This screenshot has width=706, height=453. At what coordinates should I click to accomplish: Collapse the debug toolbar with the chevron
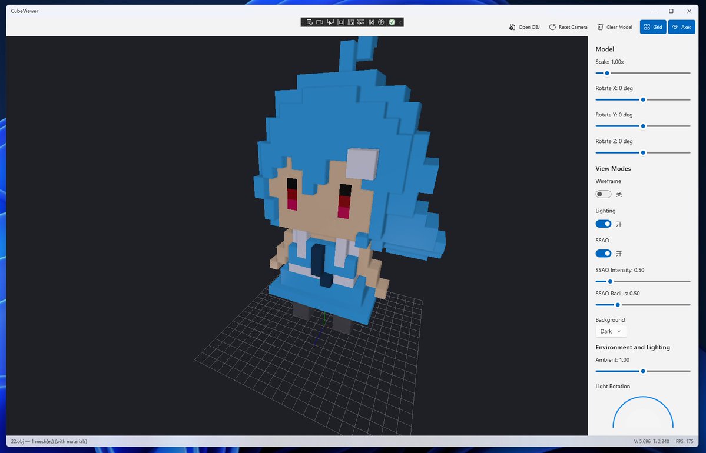pyautogui.click(x=400, y=22)
